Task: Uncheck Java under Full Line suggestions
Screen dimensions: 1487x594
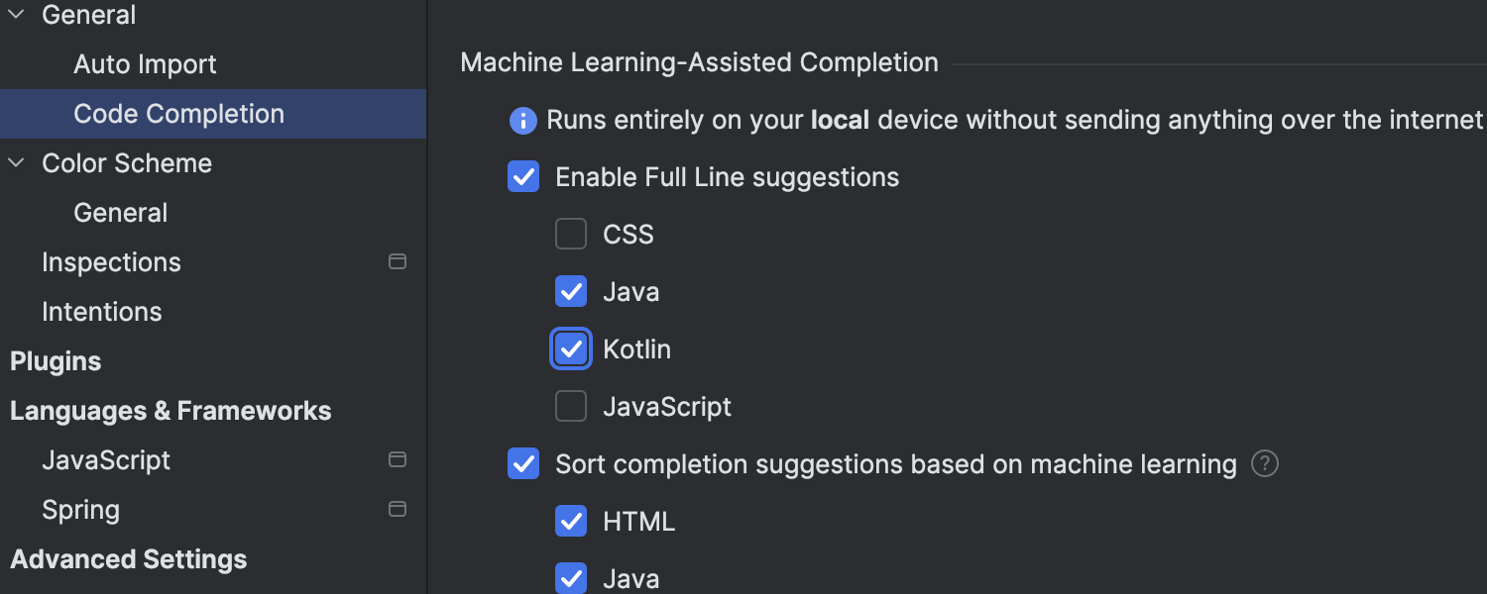Action: click(x=571, y=291)
